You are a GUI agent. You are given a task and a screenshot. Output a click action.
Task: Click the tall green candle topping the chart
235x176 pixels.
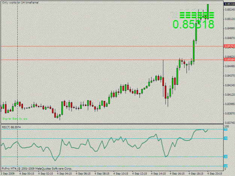(x=208, y=12)
